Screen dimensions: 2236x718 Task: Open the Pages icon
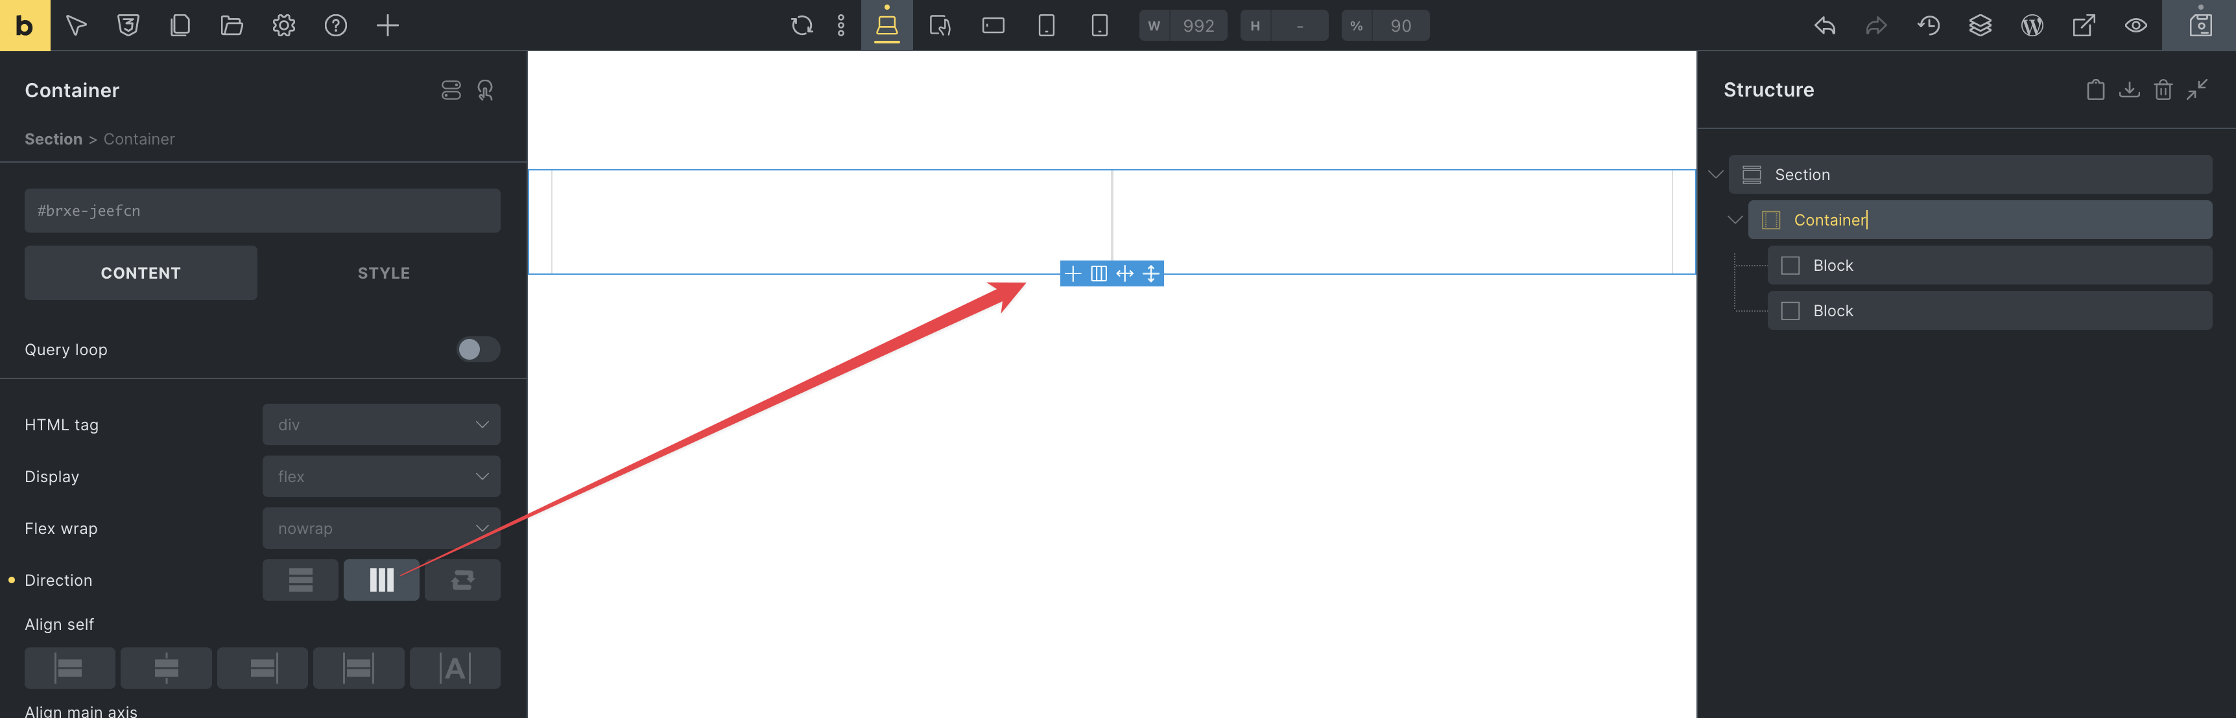point(180,25)
